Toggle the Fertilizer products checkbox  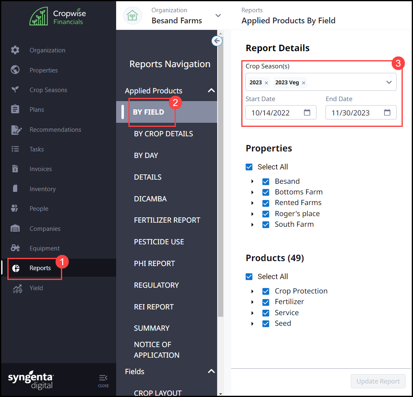[x=266, y=302]
